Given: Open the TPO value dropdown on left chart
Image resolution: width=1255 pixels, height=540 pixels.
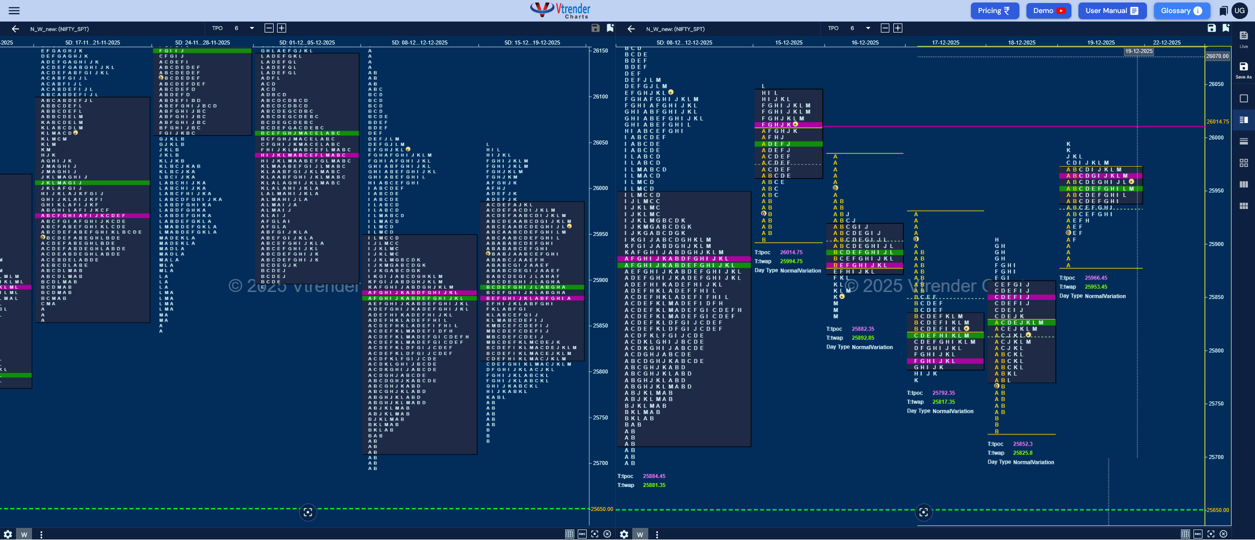Looking at the screenshot, I should (x=252, y=28).
